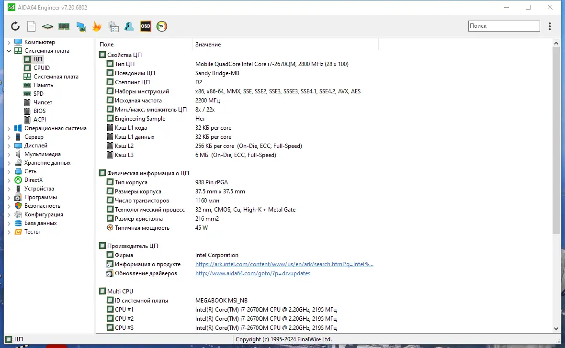The image size is (565, 348).
Task: Click the motherboard chip toolbar icon
Action: pos(47,26)
